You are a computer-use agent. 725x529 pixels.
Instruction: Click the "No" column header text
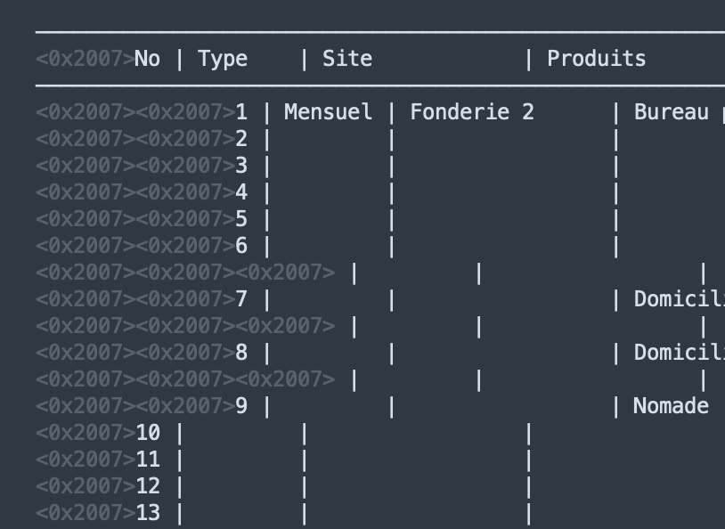[147, 59]
